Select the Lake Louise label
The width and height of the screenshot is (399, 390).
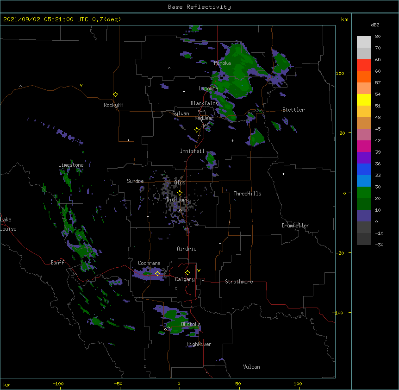pyautogui.click(x=8, y=224)
